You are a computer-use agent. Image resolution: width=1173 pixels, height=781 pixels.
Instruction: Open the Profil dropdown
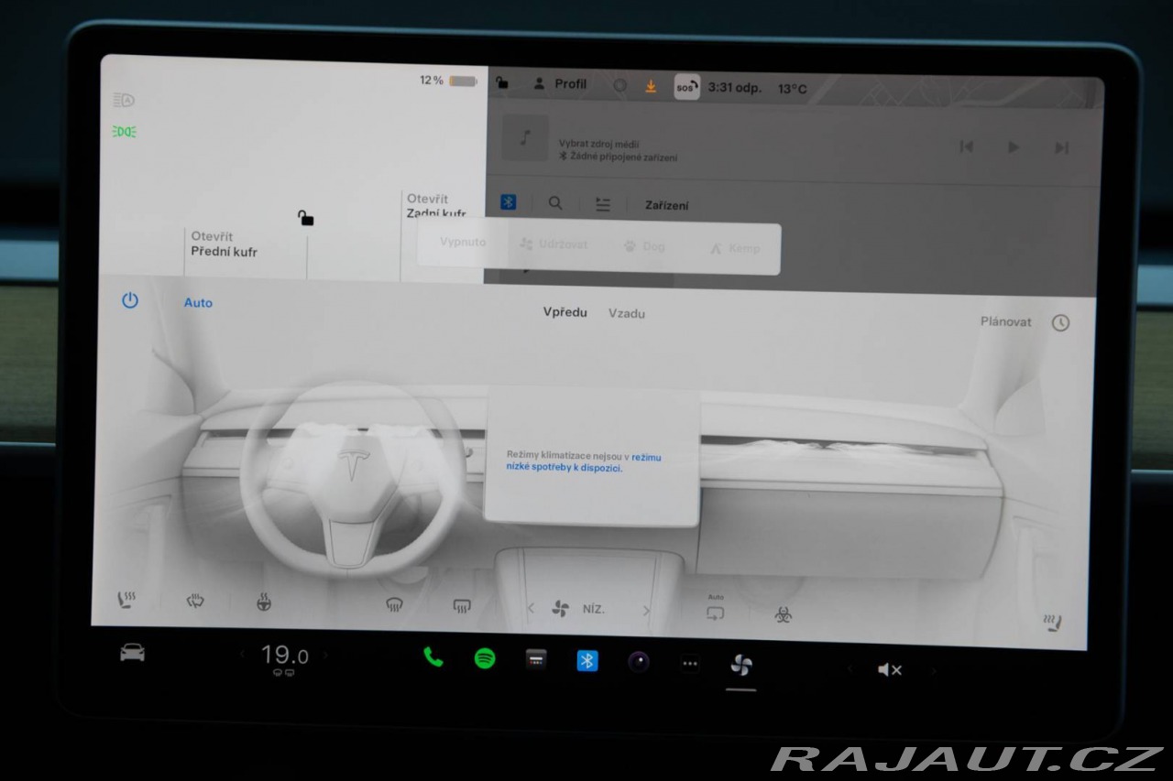560,84
